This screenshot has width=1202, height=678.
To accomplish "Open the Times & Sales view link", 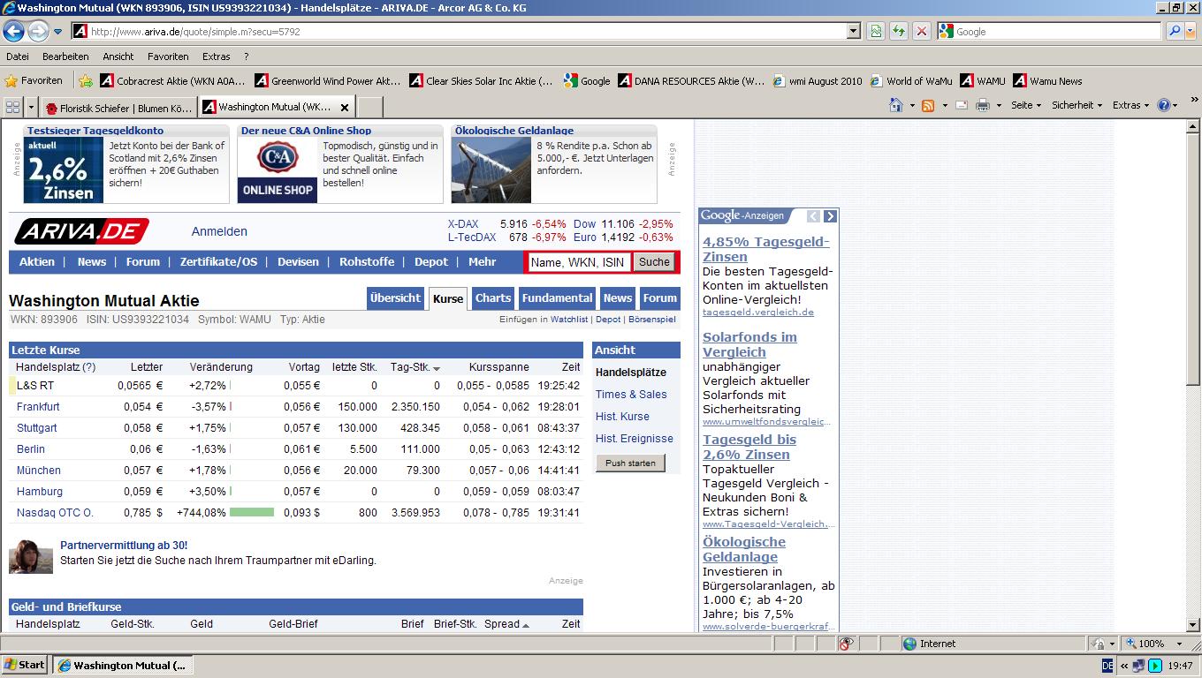I will [x=631, y=395].
